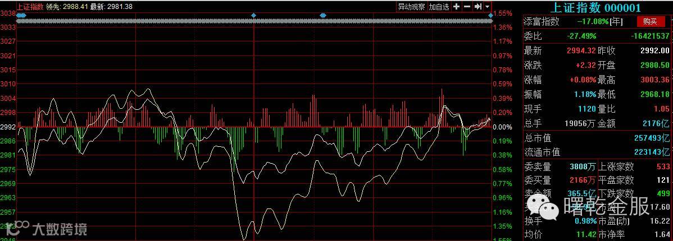Zoom out chart with minus icon
The image size is (673, 241).
(x=467, y=6)
